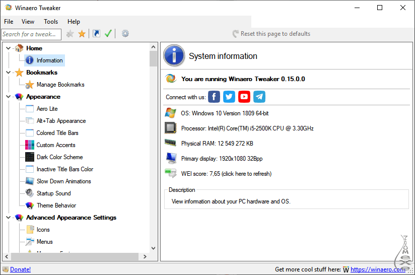The image size is (415, 275).
Task: Collapse Advanced Appearance Settings node
Action: coord(8,218)
